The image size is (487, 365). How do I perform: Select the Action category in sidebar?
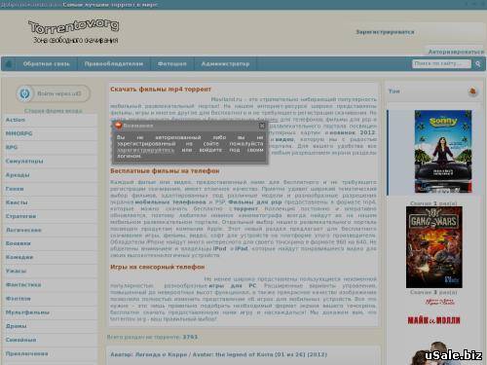pos(16,120)
